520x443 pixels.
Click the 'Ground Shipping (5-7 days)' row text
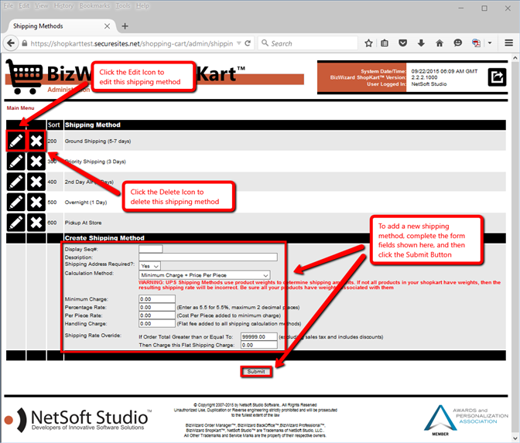point(97,141)
